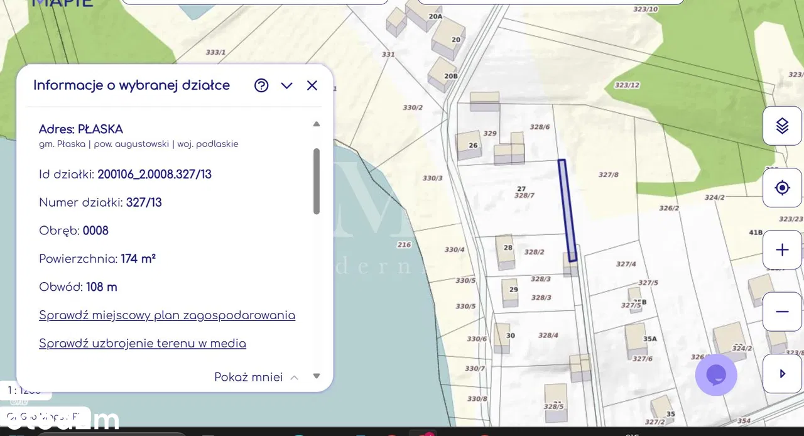This screenshot has width=804, height=436.
Task: Click the panel scroll-up arrow
Action: click(x=317, y=124)
